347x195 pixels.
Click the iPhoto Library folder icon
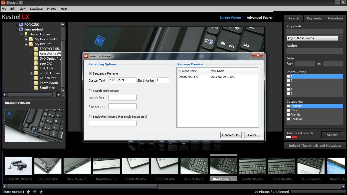36,73
